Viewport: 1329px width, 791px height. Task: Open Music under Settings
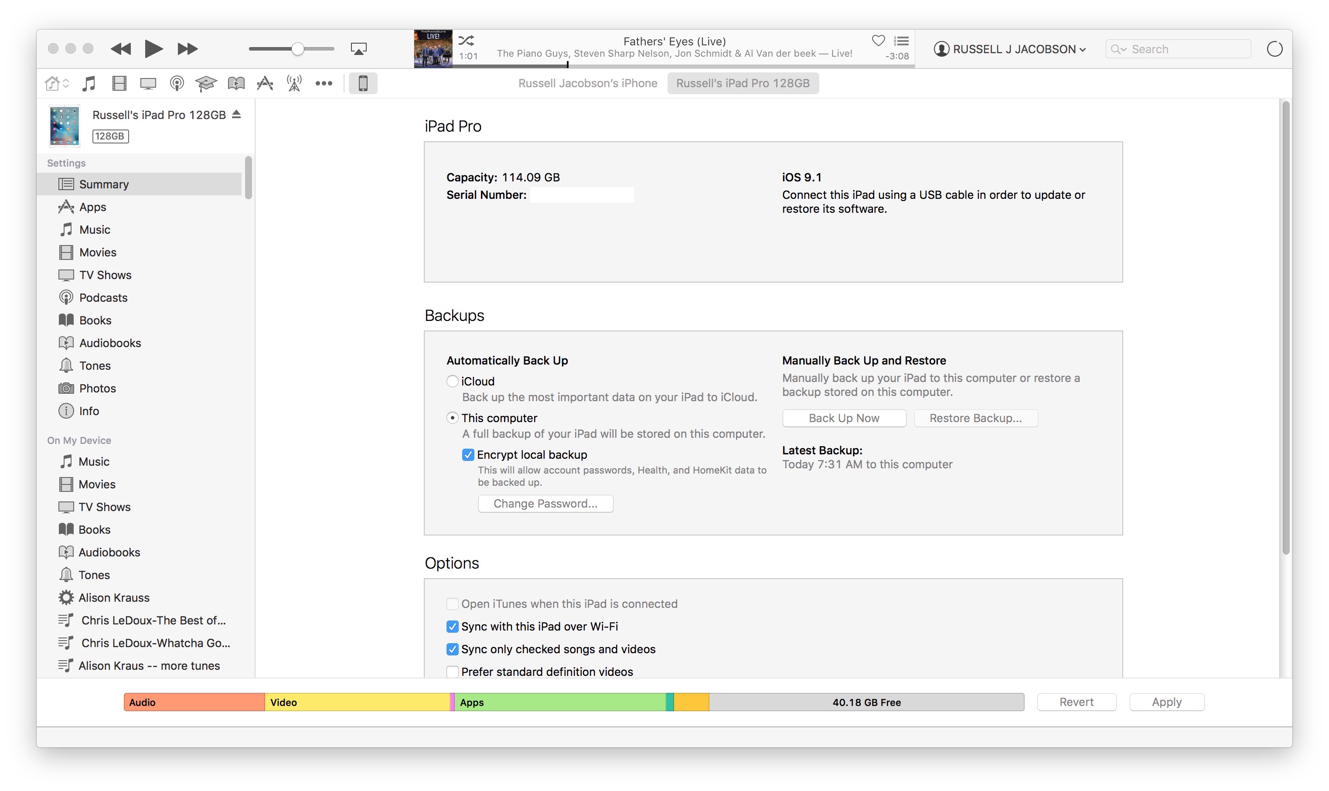pyautogui.click(x=139, y=230)
